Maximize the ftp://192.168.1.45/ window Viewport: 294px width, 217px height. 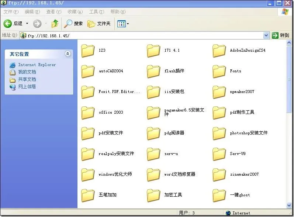[279, 3]
